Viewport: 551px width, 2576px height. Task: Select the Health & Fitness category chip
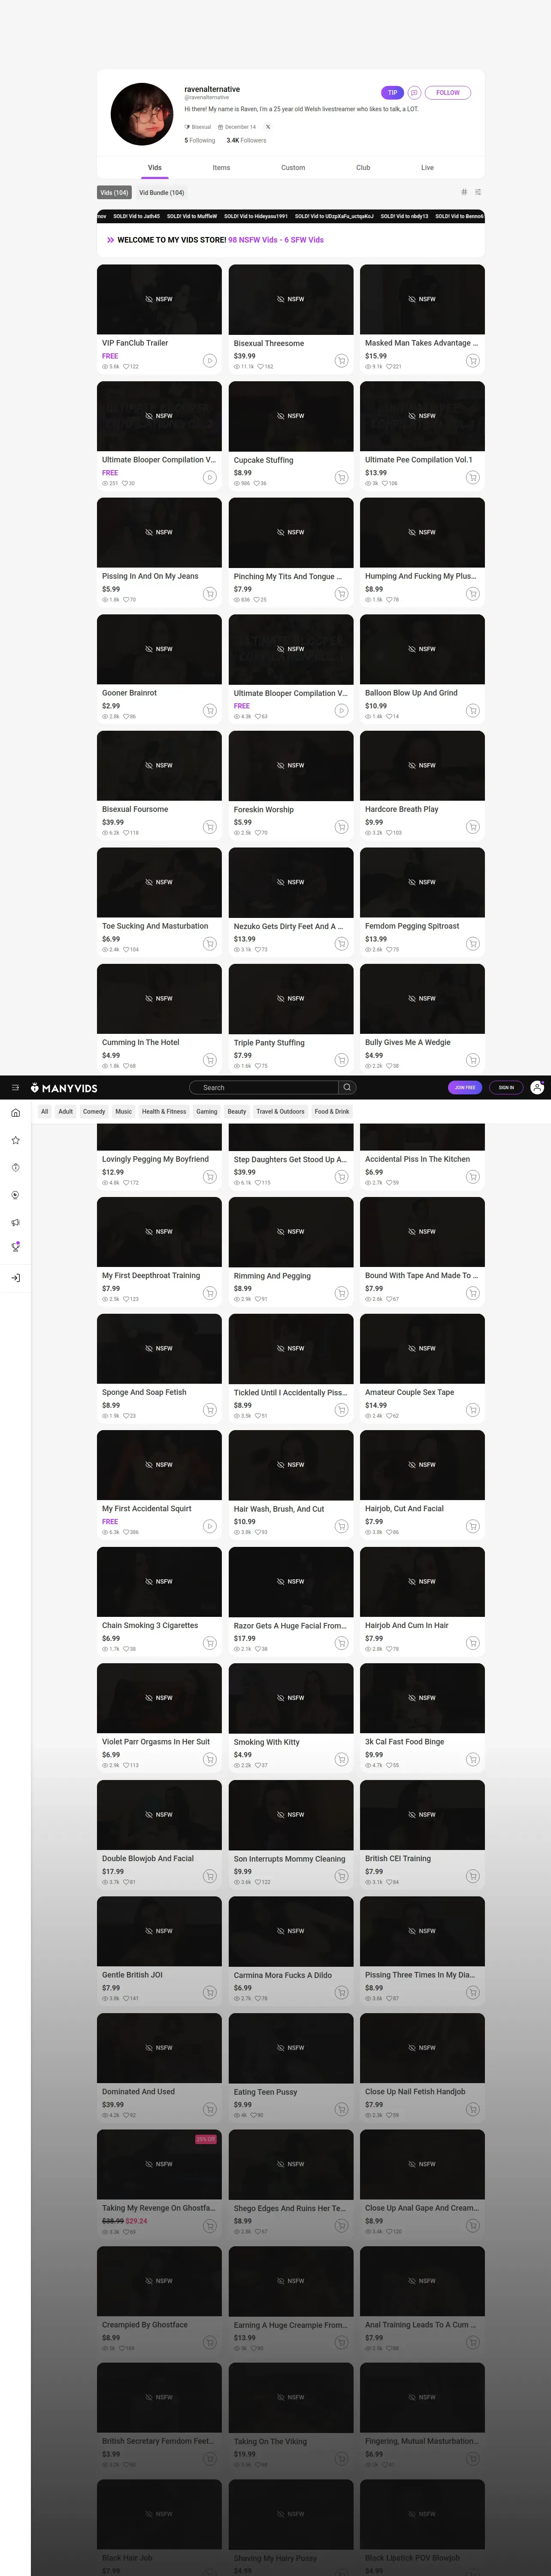(x=164, y=1111)
